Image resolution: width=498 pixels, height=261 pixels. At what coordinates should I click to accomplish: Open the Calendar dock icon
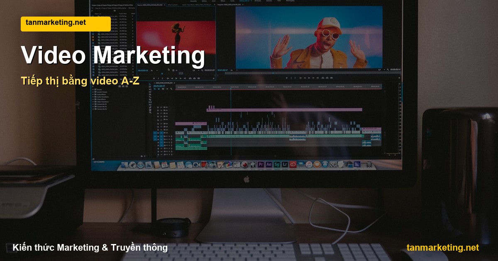pos(164,165)
